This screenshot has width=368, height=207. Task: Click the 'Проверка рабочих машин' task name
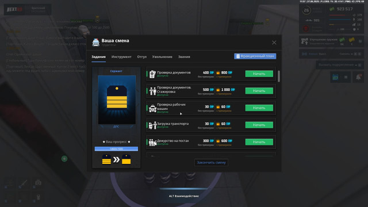[x=171, y=106]
